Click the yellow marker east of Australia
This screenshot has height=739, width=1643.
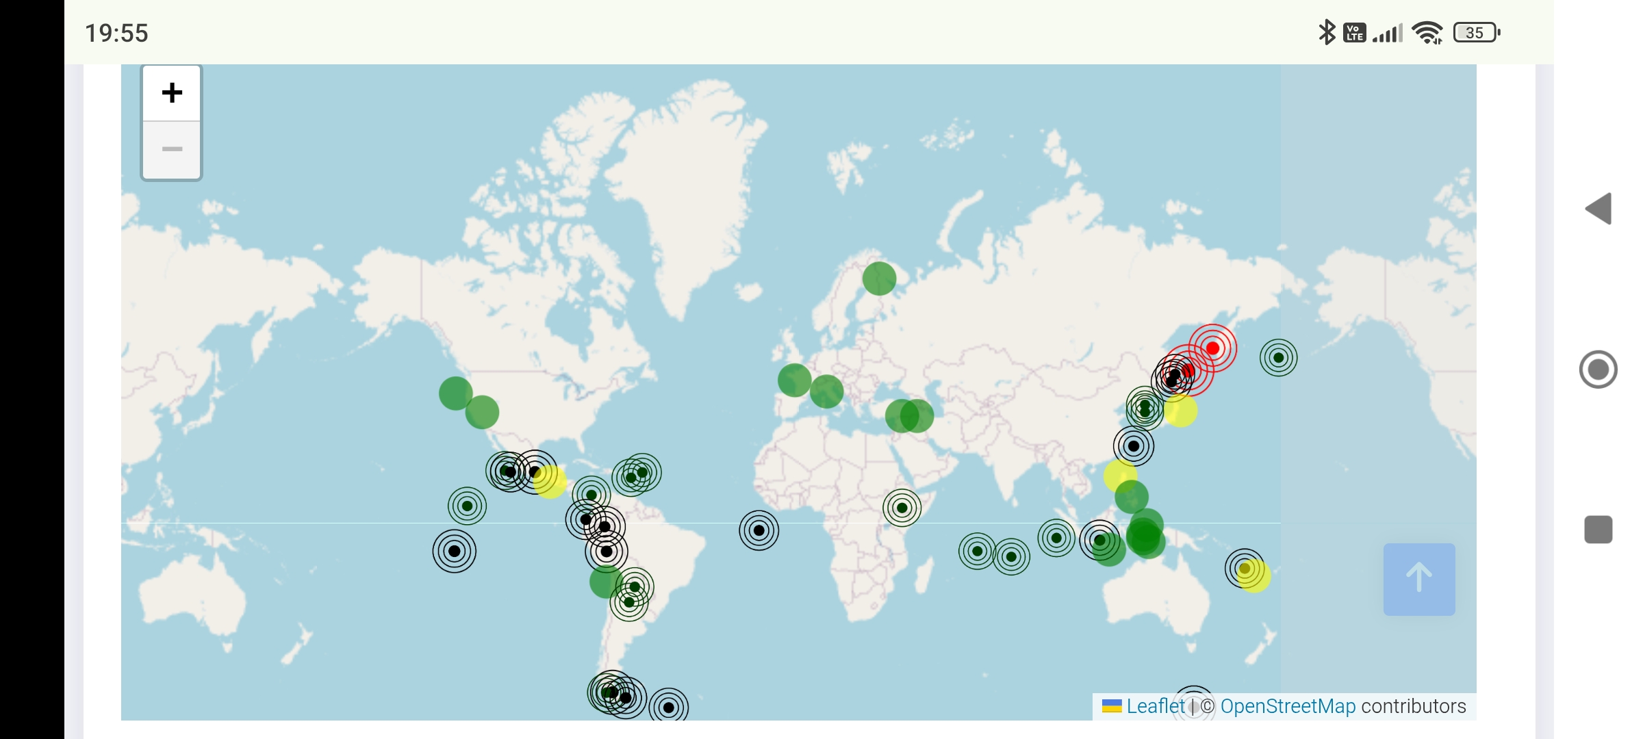[1255, 577]
